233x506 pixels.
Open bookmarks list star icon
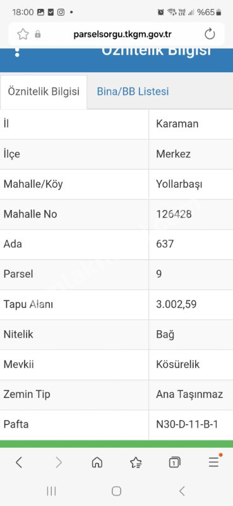[136, 462]
